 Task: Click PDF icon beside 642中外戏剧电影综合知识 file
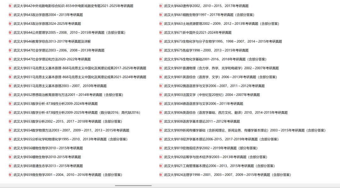pos(10,6)
